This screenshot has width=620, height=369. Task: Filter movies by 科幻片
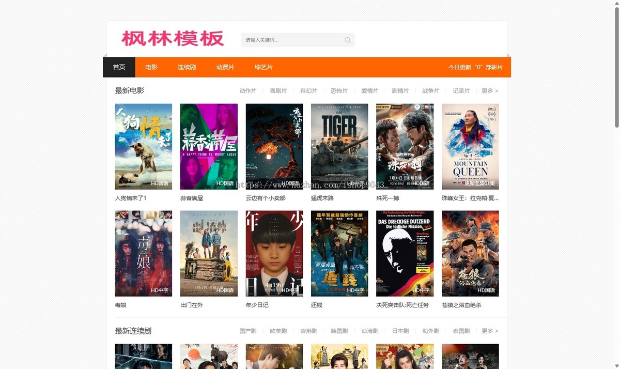309,91
